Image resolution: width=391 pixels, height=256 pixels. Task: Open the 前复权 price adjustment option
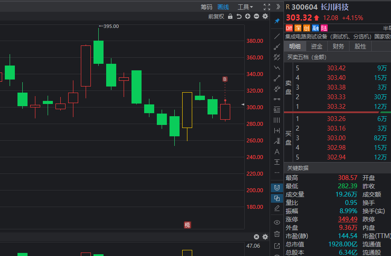click(216, 17)
